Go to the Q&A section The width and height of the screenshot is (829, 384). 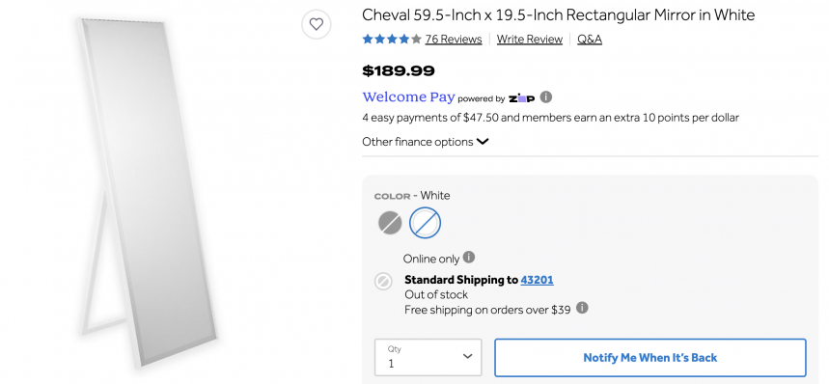[590, 40]
